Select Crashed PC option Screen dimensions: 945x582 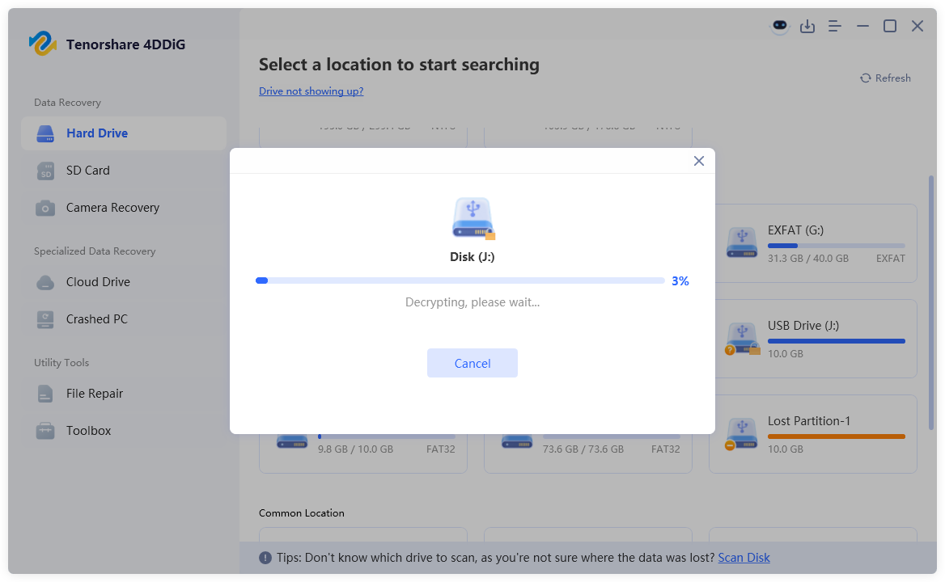tap(96, 319)
